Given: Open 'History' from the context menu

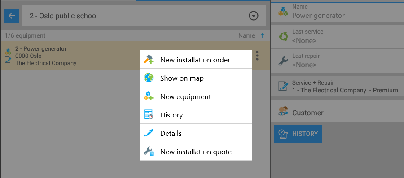Looking at the screenshot, I should tap(196, 114).
